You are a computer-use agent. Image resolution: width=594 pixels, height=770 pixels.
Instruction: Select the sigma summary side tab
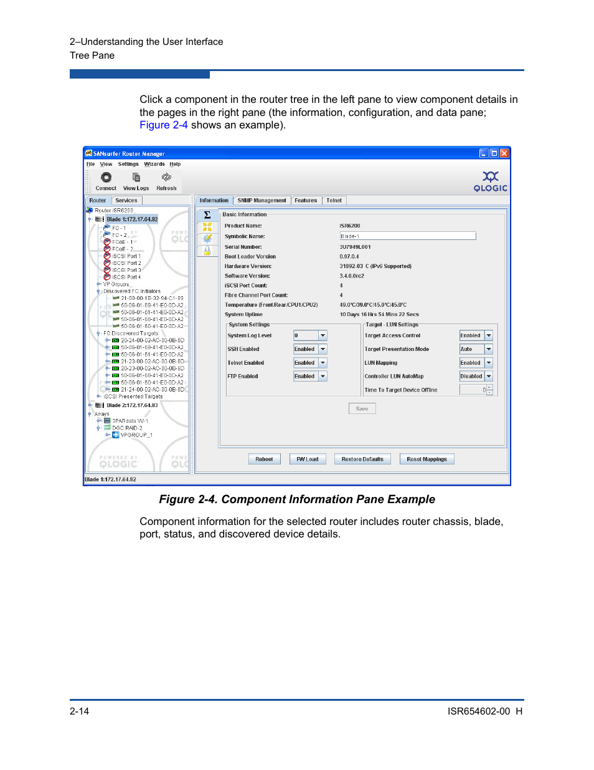pyautogui.click(x=207, y=214)
